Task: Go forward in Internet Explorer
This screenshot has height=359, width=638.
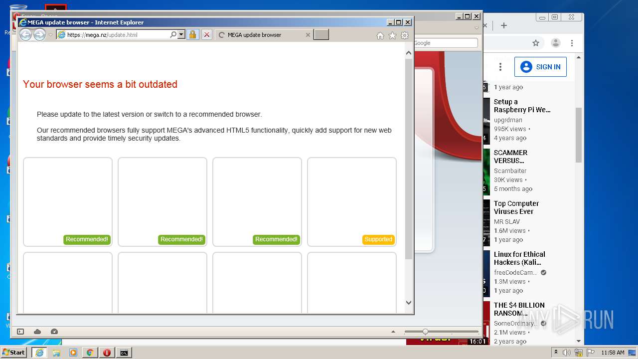Action: tap(39, 34)
